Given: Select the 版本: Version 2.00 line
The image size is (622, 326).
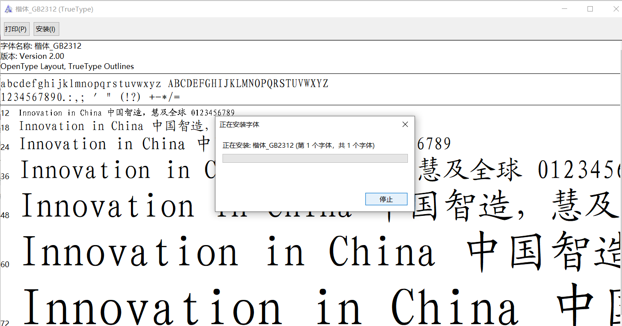Looking at the screenshot, I should [x=32, y=56].
